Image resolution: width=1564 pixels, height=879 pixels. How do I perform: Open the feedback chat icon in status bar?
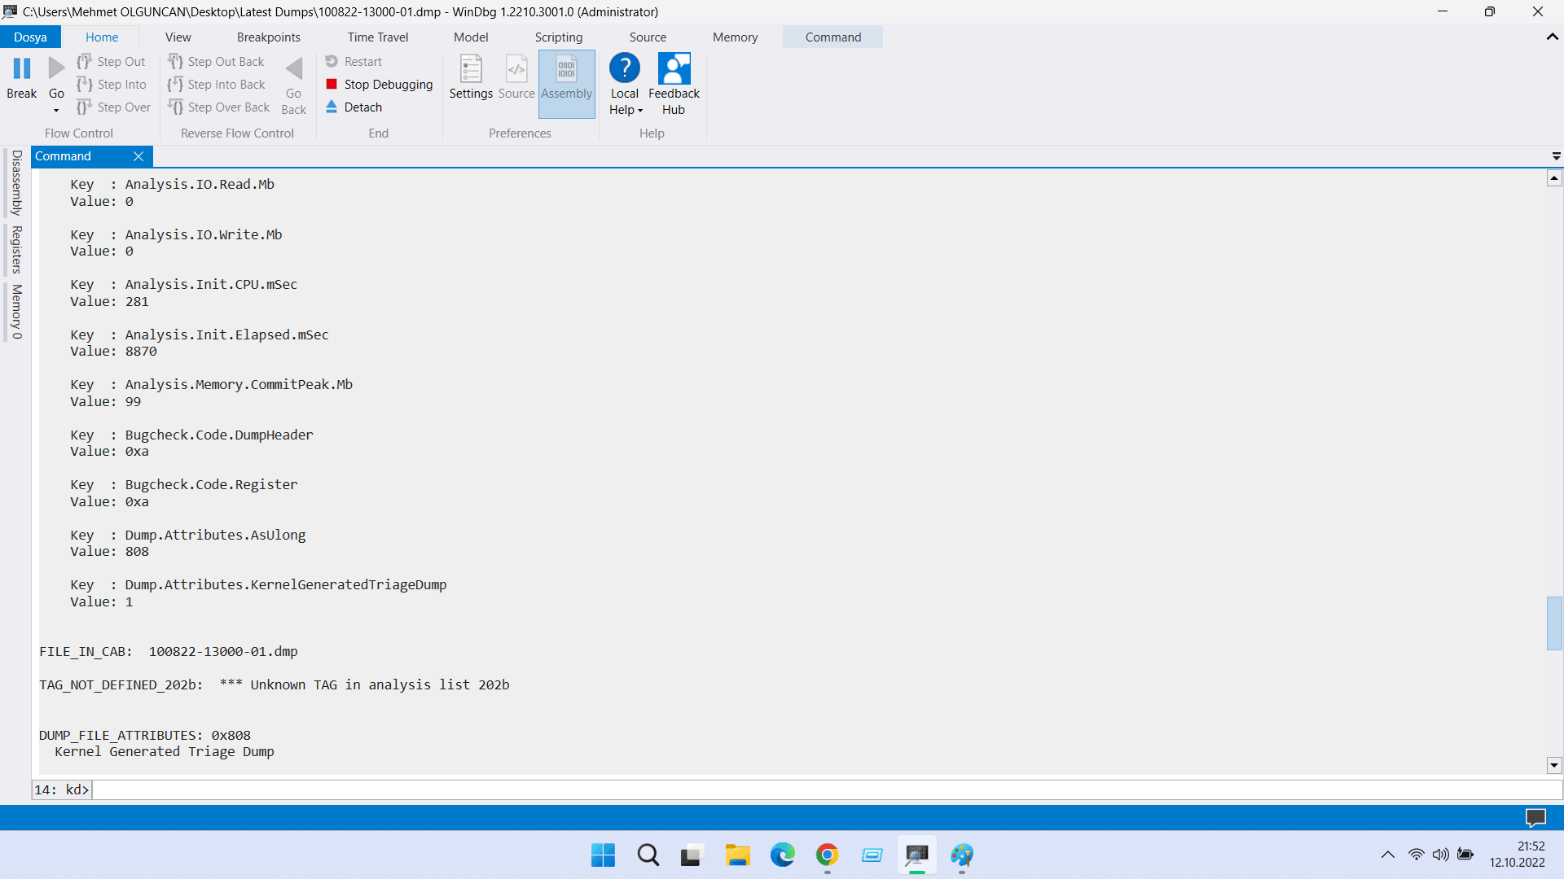[x=1535, y=817]
